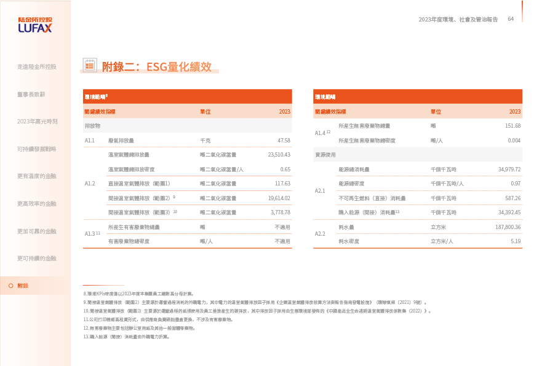
Task: Select the 更高效率的金融 sidebar item
Action: 37,203
